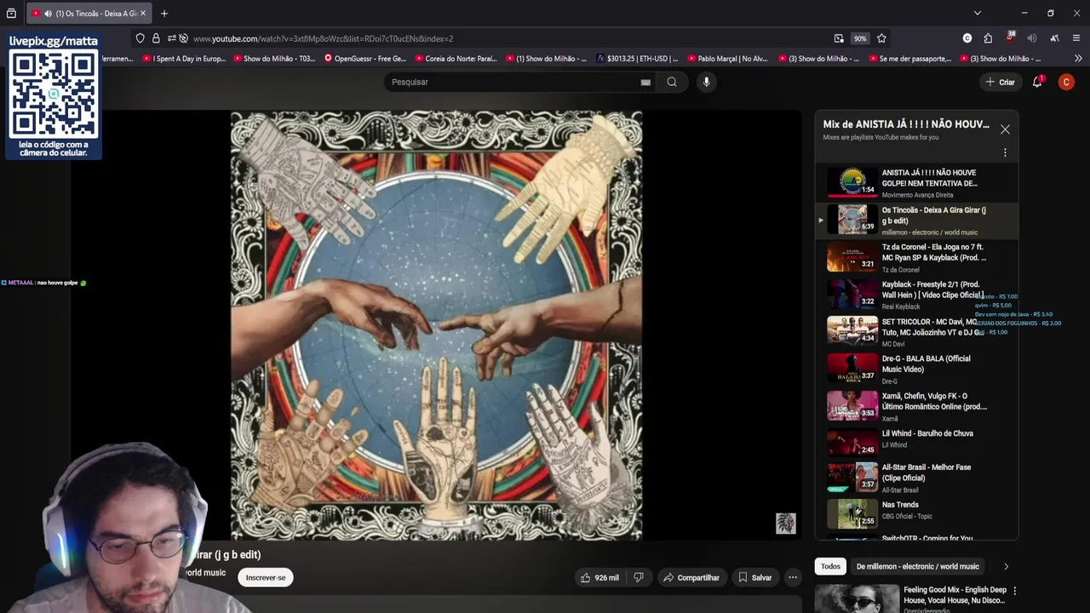Click the Inscrever-se subscribe button
Viewport: 1090px width, 613px height.
266,577
